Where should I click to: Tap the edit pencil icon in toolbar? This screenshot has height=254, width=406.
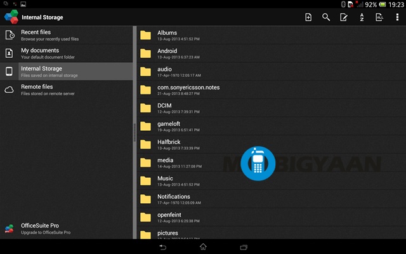[x=344, y=17]
